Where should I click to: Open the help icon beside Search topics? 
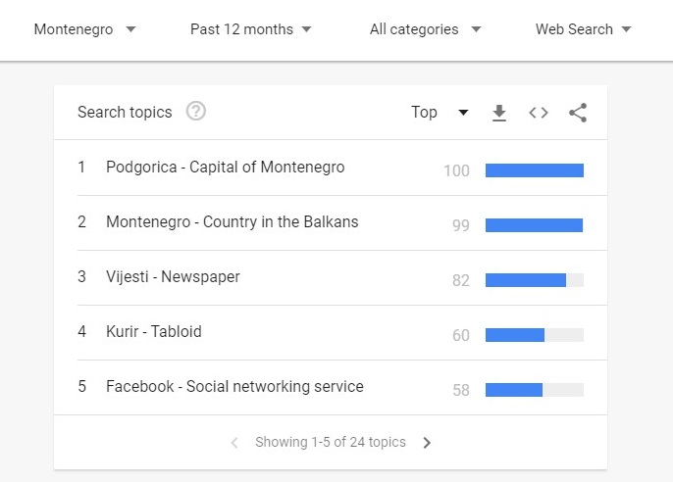[196, 112]
